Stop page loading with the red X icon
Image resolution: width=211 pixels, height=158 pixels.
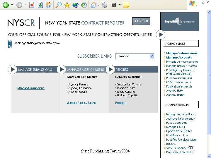pos(32,5)
